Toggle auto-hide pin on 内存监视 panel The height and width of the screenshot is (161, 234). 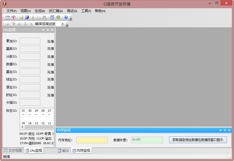point(225,130)
